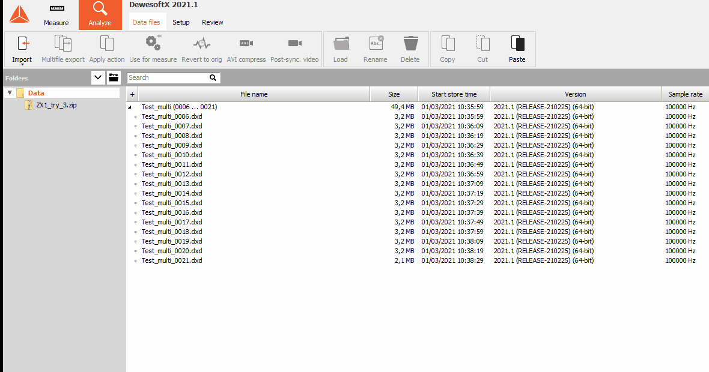Click the plus column button in header
The height and width of the screenshot is (372, 709).
pos(132,94)
